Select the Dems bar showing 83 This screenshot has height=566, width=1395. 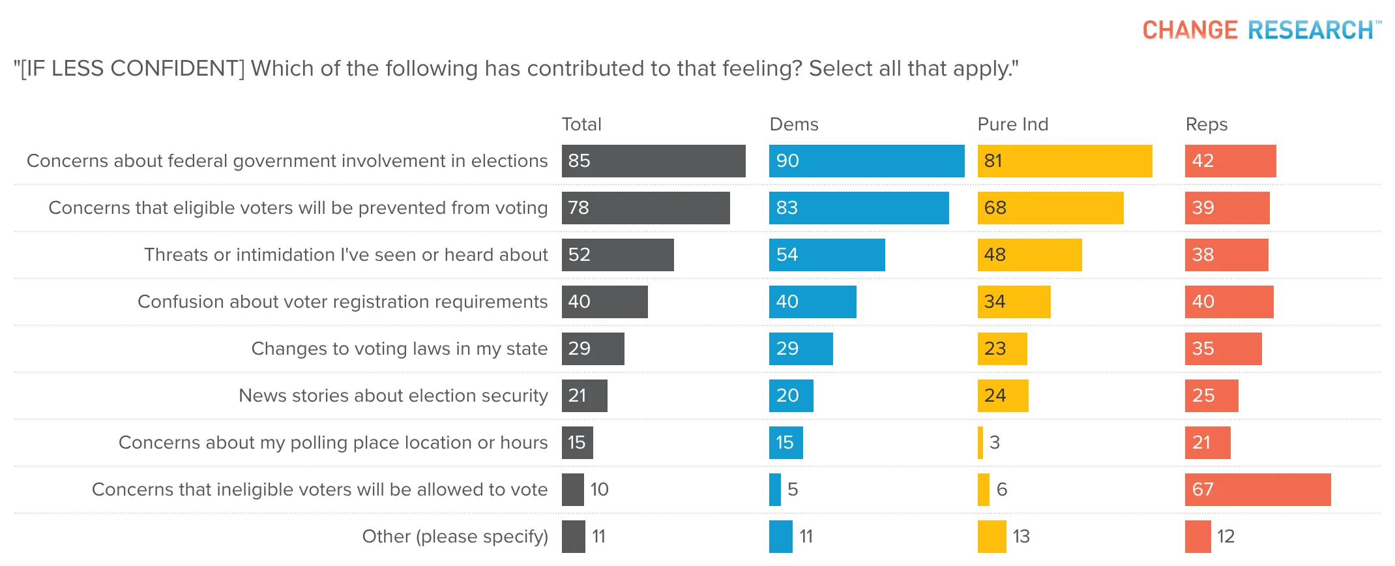pyautogui.click(x=859, y=208)
